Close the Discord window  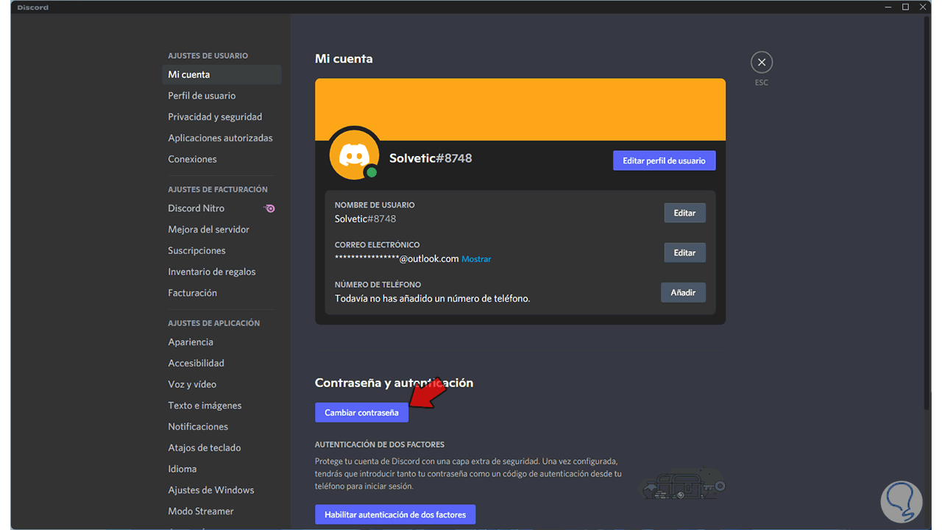coord(923,7)
